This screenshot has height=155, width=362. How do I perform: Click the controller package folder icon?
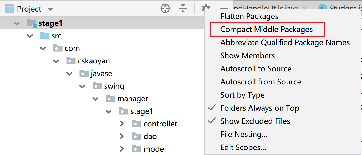137,124
